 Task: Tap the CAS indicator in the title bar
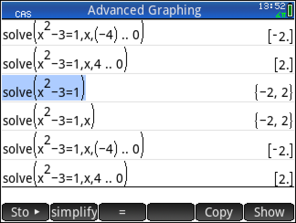(x=23, y=14)
